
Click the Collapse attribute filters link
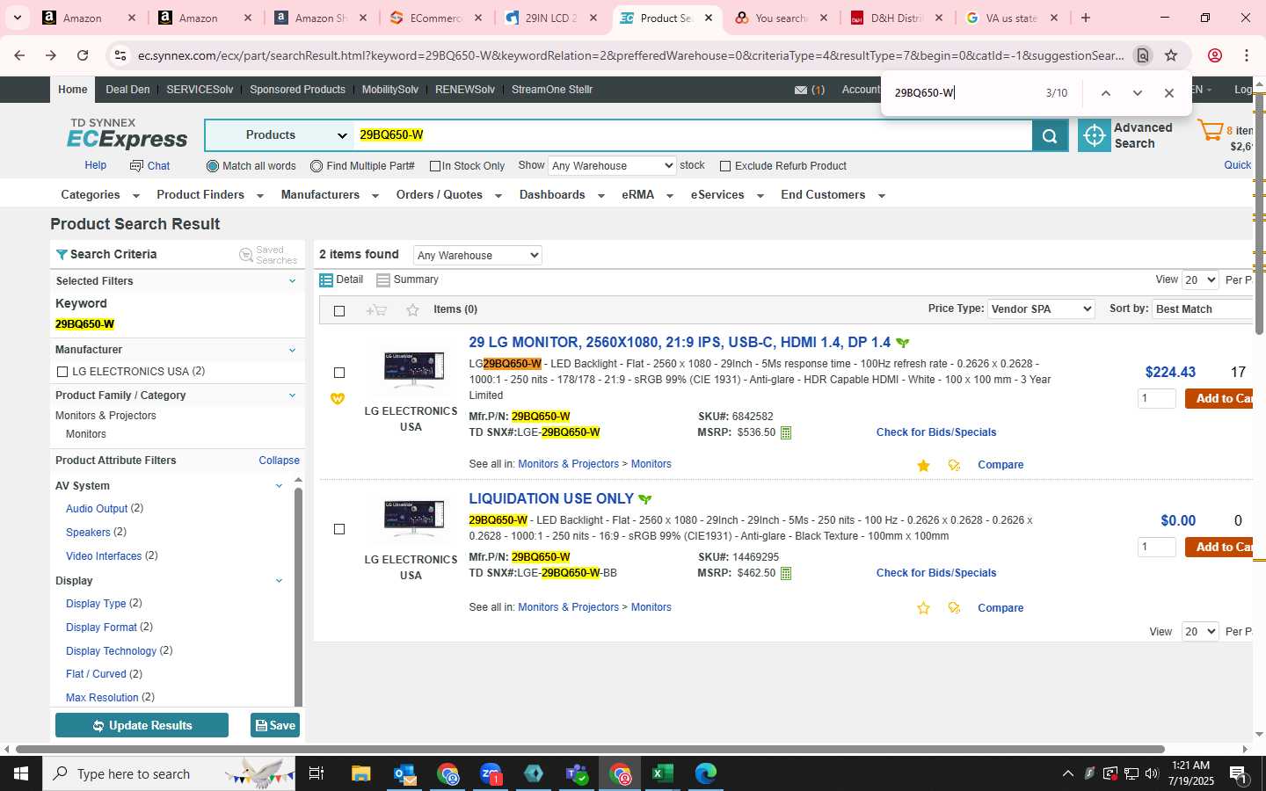279,461
